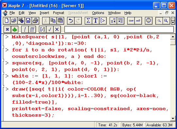Image resolution: width=177 pixels, height=129 pixels.
Task: Click worksheet scrollbar down arrow
Action: coord(173,119)
